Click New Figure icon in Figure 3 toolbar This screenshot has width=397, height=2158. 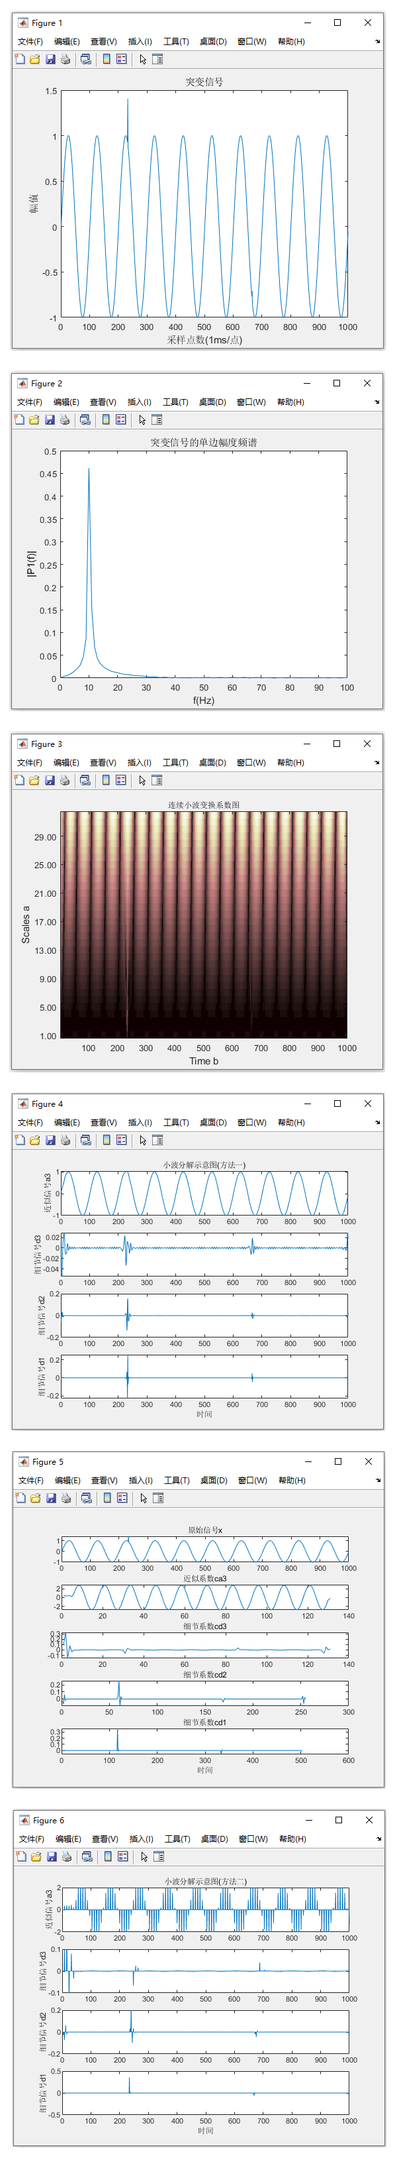[19, 780]
